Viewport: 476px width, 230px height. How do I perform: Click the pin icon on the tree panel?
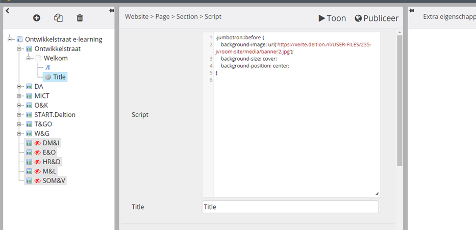[x=111, y=11]
